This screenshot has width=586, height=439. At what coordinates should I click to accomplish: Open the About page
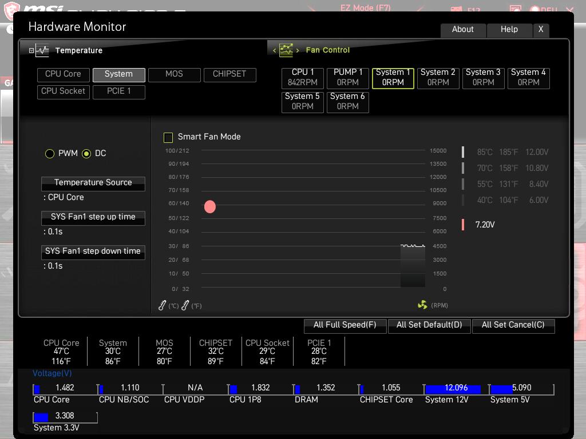(463, 30)
